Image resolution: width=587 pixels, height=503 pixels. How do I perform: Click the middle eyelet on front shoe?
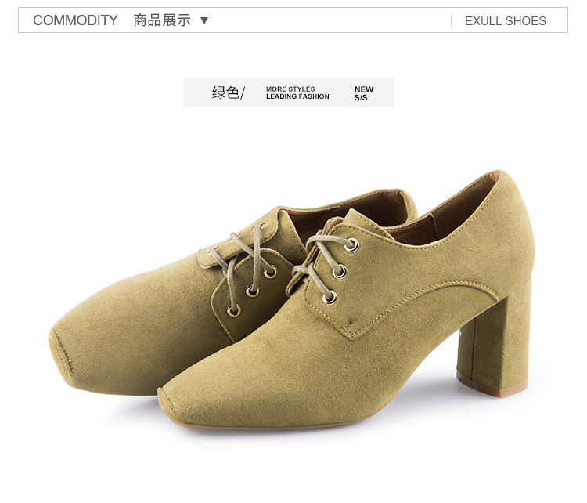click(340, 271)
